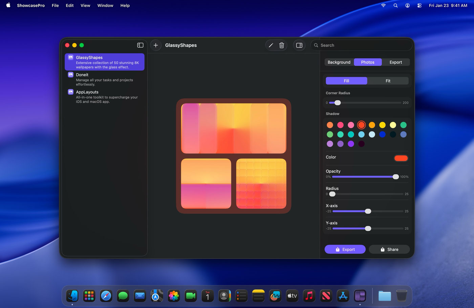Switch to the Export tab
The image size is (474, 308).
[x=395, y=62]
